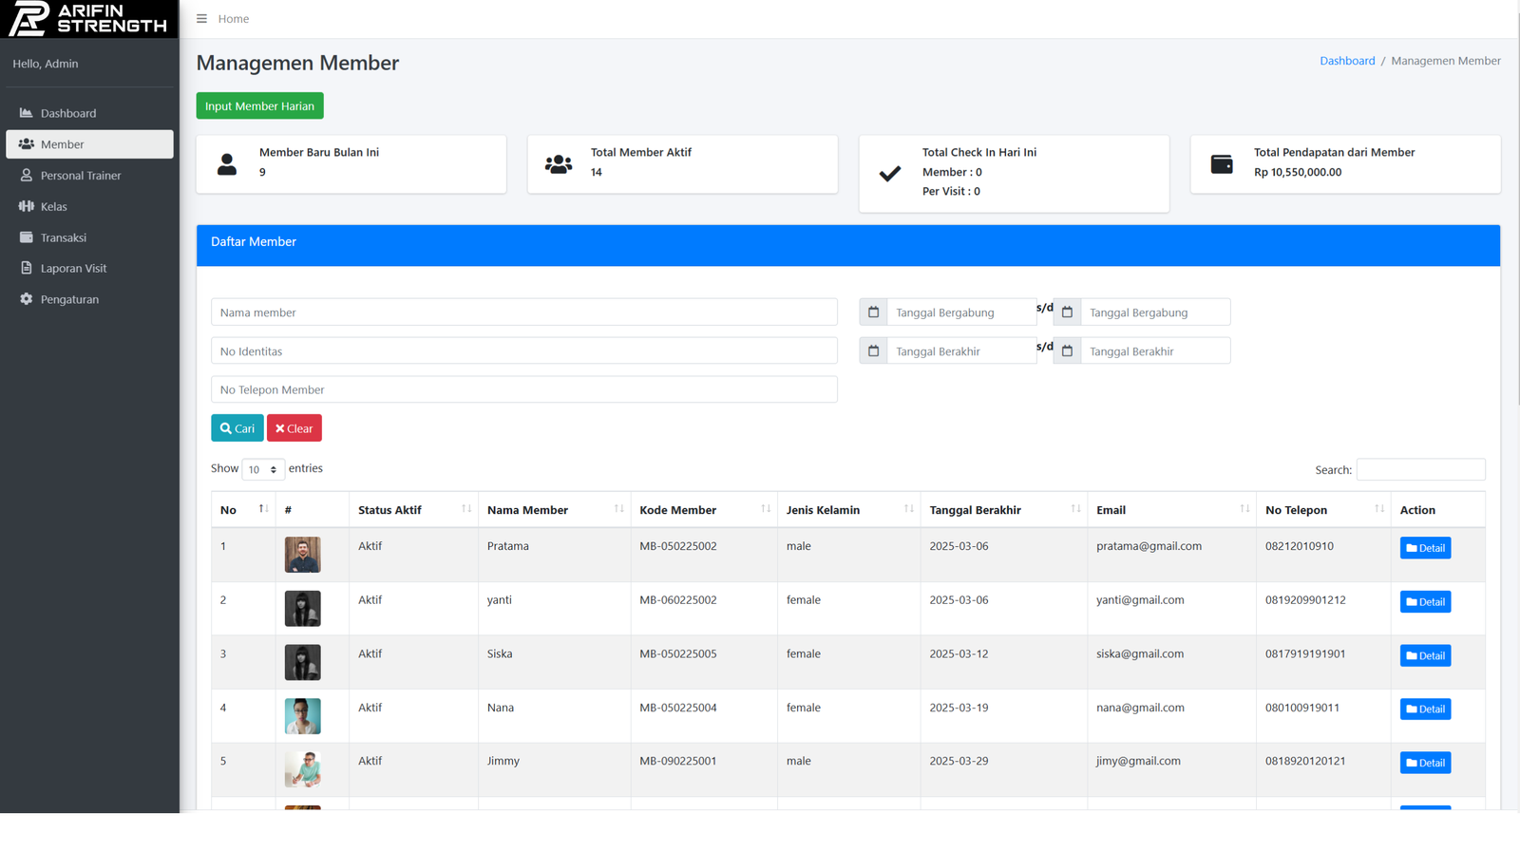Sort by Kode Member column
The image size is (1520, 851).
(x=704, y=510)
